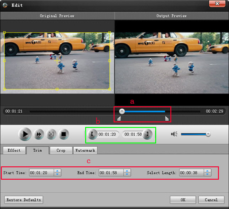Click the play selected segment button
Viewport: 229px width, 209px height.
[51, 134]
